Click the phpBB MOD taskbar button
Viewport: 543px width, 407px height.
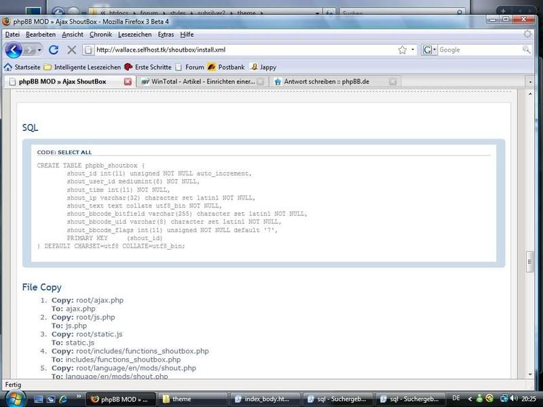(120, 399)
